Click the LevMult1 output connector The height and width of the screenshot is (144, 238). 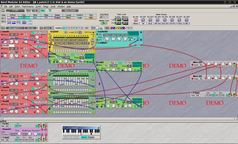(141, 45)
